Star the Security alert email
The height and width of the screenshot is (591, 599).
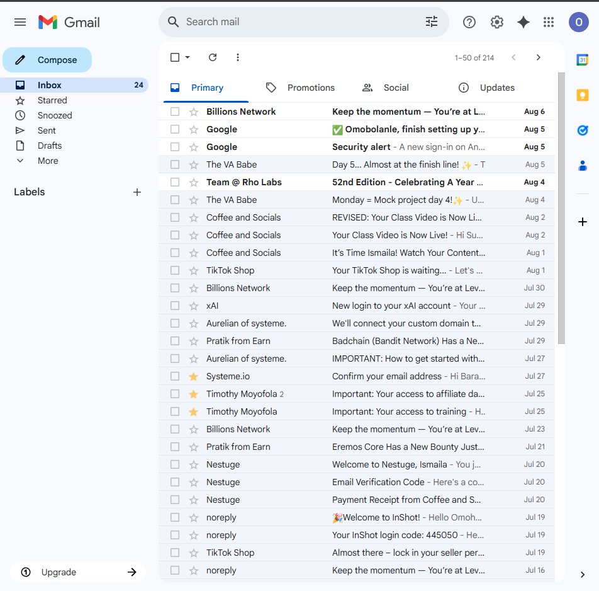click(x=194, y=147)
